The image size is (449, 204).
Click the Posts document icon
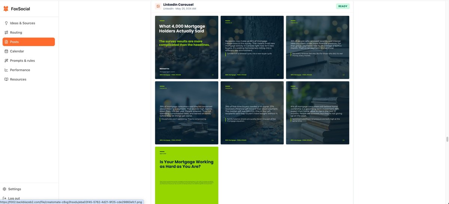tap(6, 42)
